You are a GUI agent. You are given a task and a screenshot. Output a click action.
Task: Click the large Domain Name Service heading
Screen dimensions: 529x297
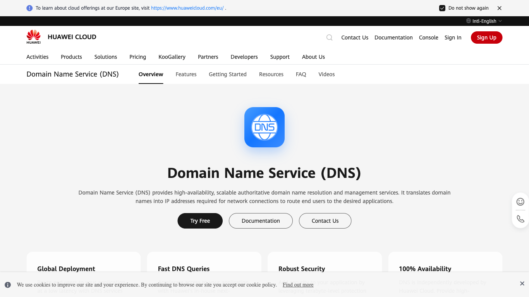pyautogui.click(x=264, y=173)
